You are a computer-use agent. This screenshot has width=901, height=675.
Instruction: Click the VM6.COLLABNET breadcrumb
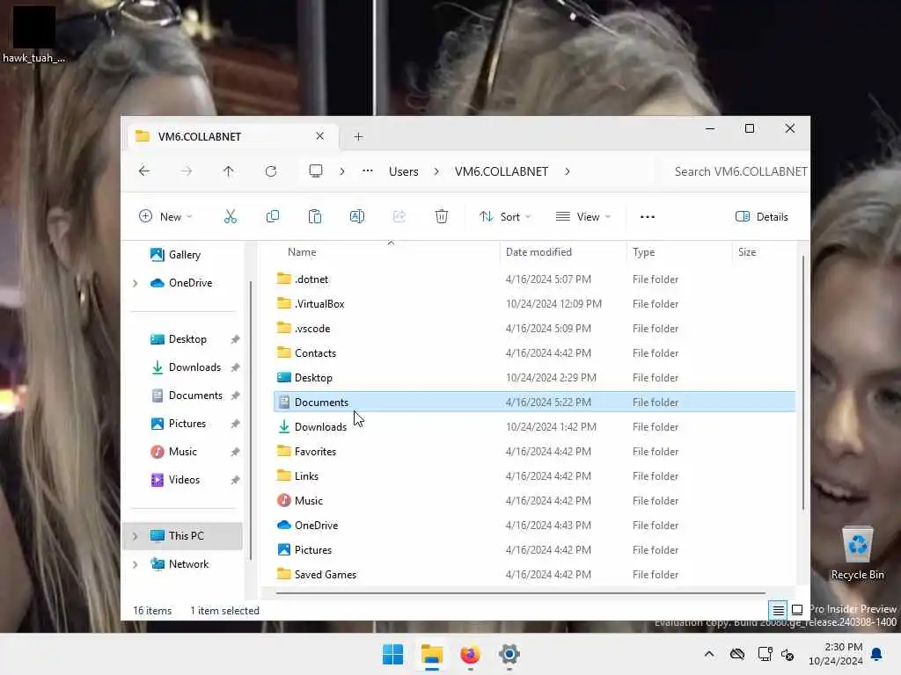click(501, 171)
